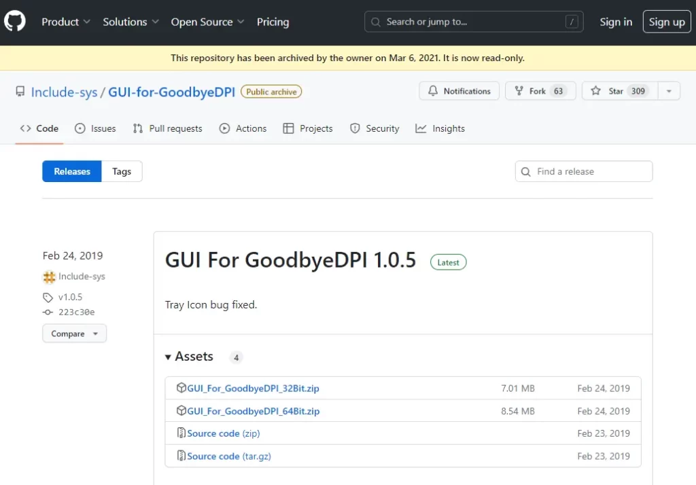Download GUI_For_GoodbyeDPI_64Bit.zip
Viewport: 696px width, 485px height.
253,412
